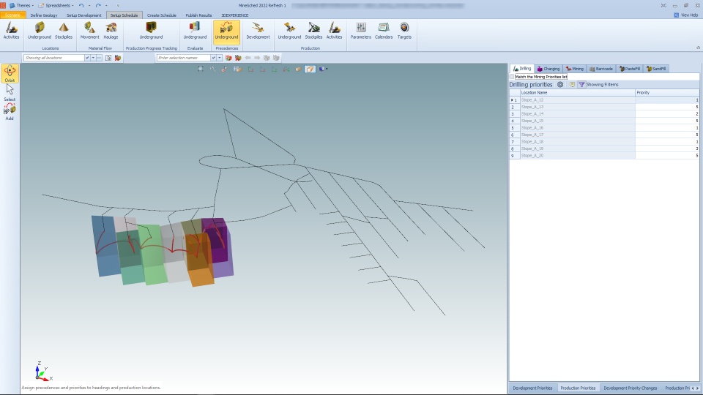Open the quick access toolbar customize arrow

[118, 5]
